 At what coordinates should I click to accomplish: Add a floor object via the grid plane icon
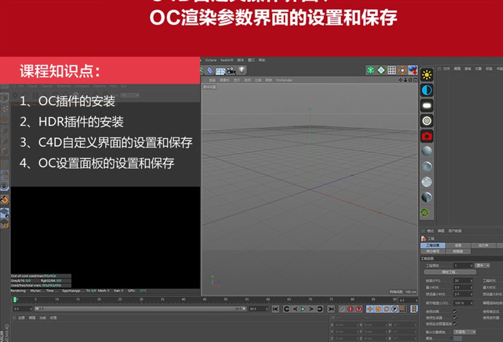[x=221, y=70]
